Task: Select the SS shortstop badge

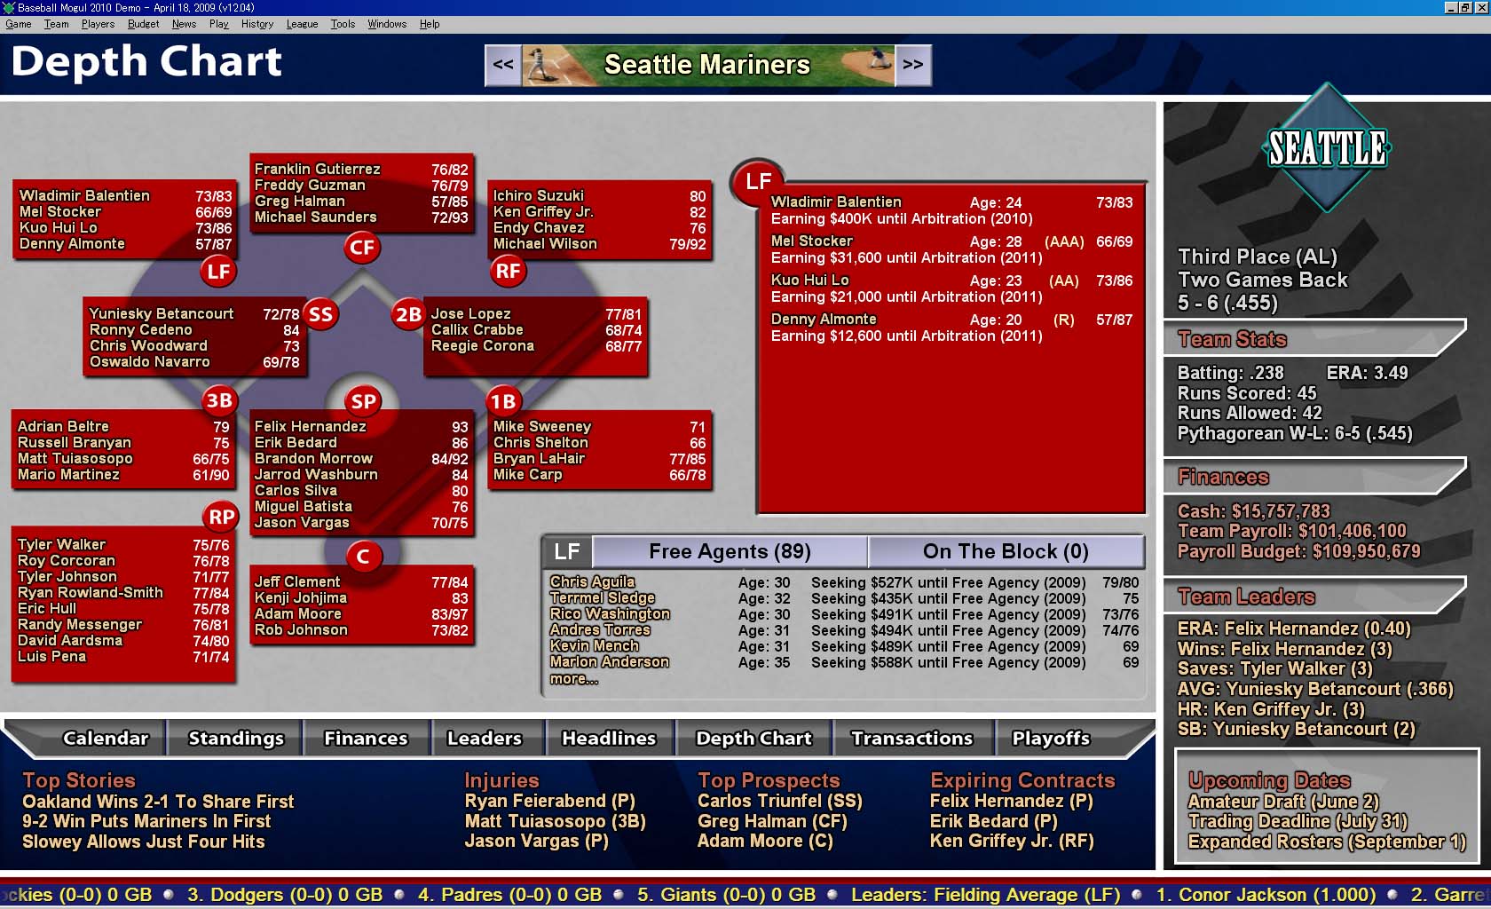Action: (x=320, y=314)
